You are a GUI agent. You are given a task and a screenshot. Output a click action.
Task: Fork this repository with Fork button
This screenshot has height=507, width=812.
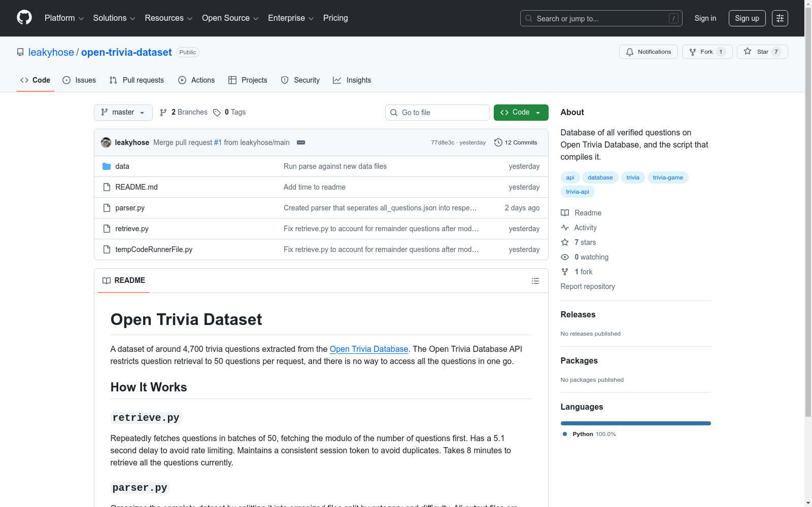click(x=707, y=52)
